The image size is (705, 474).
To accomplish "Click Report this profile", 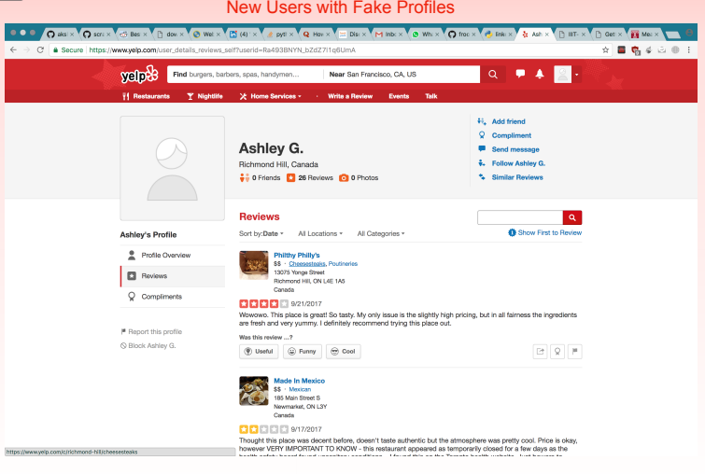I will [151, 331].
